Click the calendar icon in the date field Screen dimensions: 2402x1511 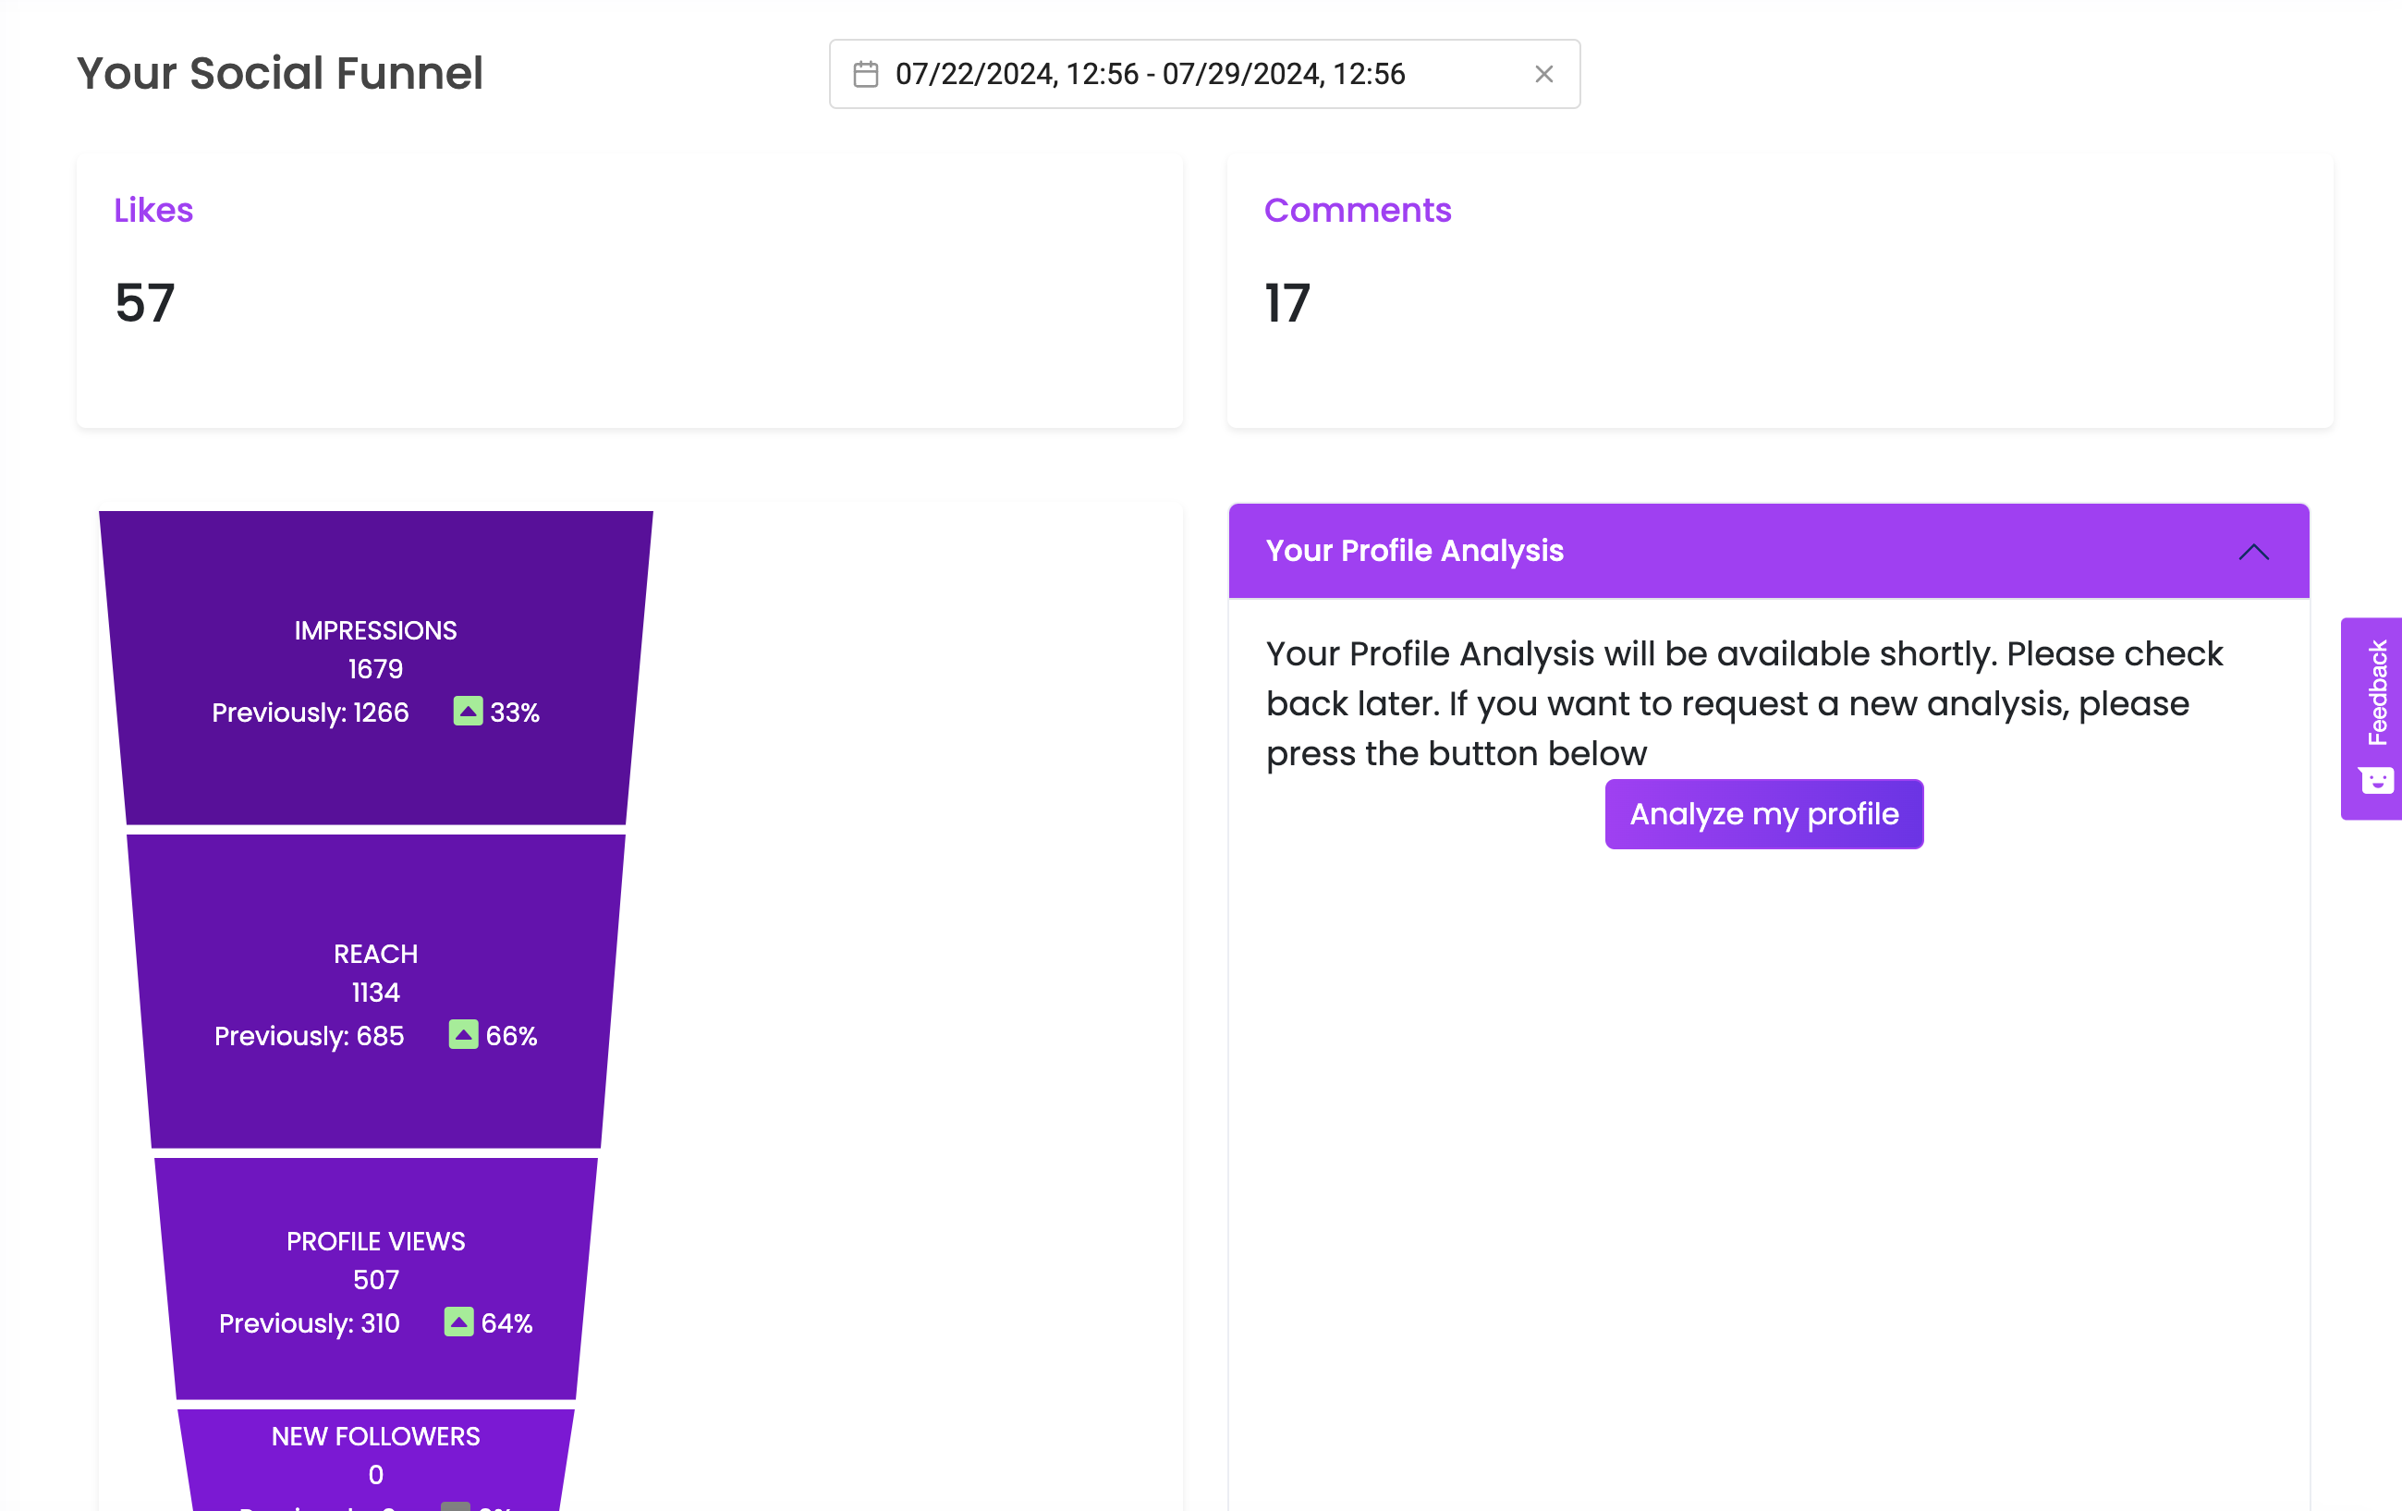pos(866,74)
